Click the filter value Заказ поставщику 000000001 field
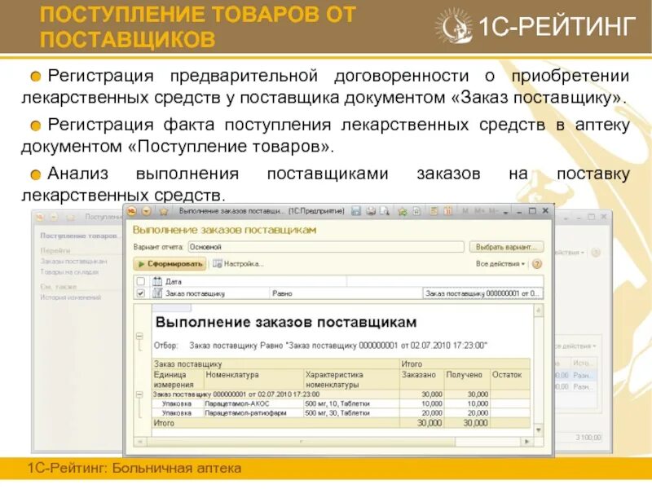This screenshot has height=489, width=652. (x=482, y=293)
